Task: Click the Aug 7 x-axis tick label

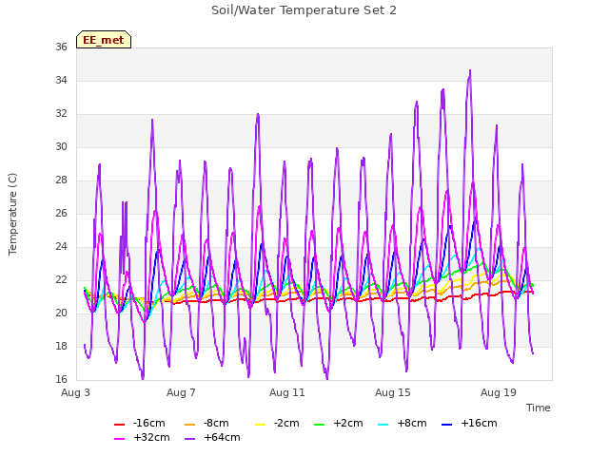Action: coord(181,392)
